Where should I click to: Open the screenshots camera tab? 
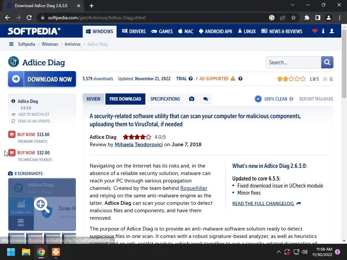click(x=192, y=99)
